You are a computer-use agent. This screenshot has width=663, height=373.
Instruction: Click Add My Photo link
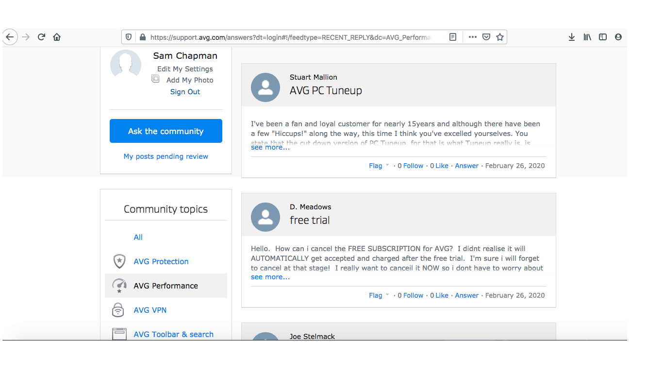(x=190, y=80)
